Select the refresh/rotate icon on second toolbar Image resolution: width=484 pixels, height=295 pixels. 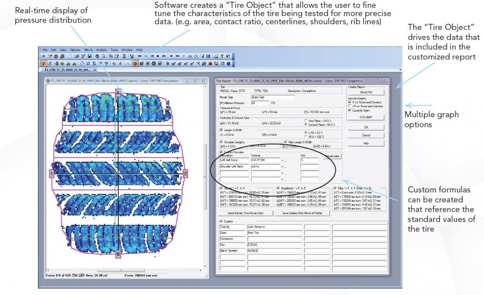pos(81,63)
